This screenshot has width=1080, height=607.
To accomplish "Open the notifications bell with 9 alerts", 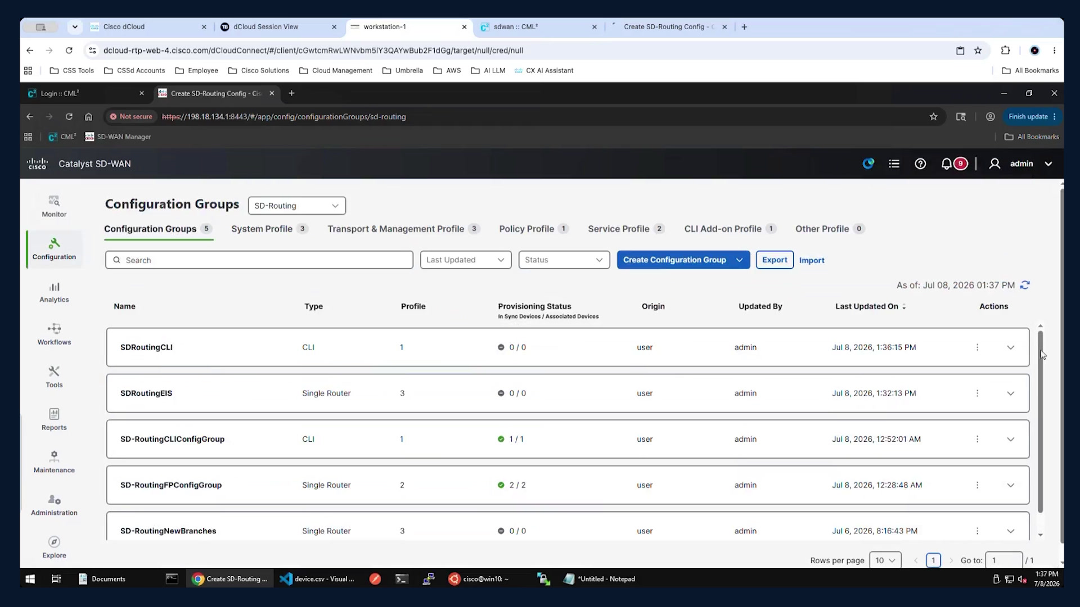I will click(x=953, y=164).
